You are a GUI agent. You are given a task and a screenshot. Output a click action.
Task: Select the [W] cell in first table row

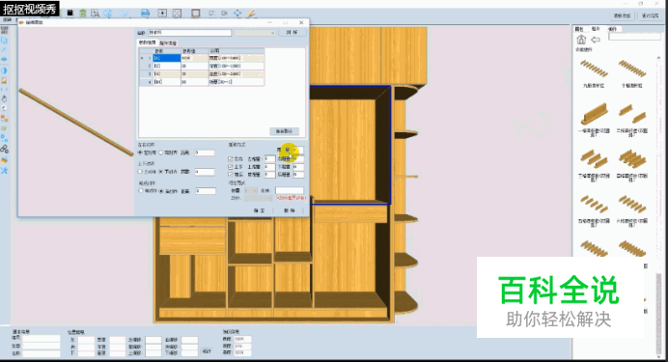tap(167, 58)
